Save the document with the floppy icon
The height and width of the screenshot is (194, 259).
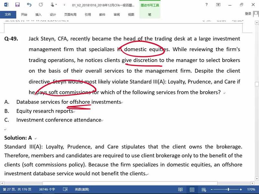click(17, 5)
